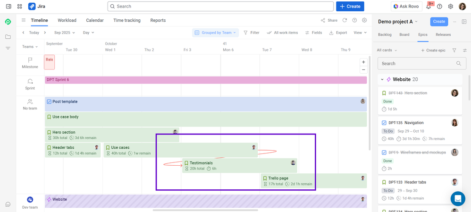
Task: Open Jira settings gear in top bar
Action: click(x=451, y=6)
